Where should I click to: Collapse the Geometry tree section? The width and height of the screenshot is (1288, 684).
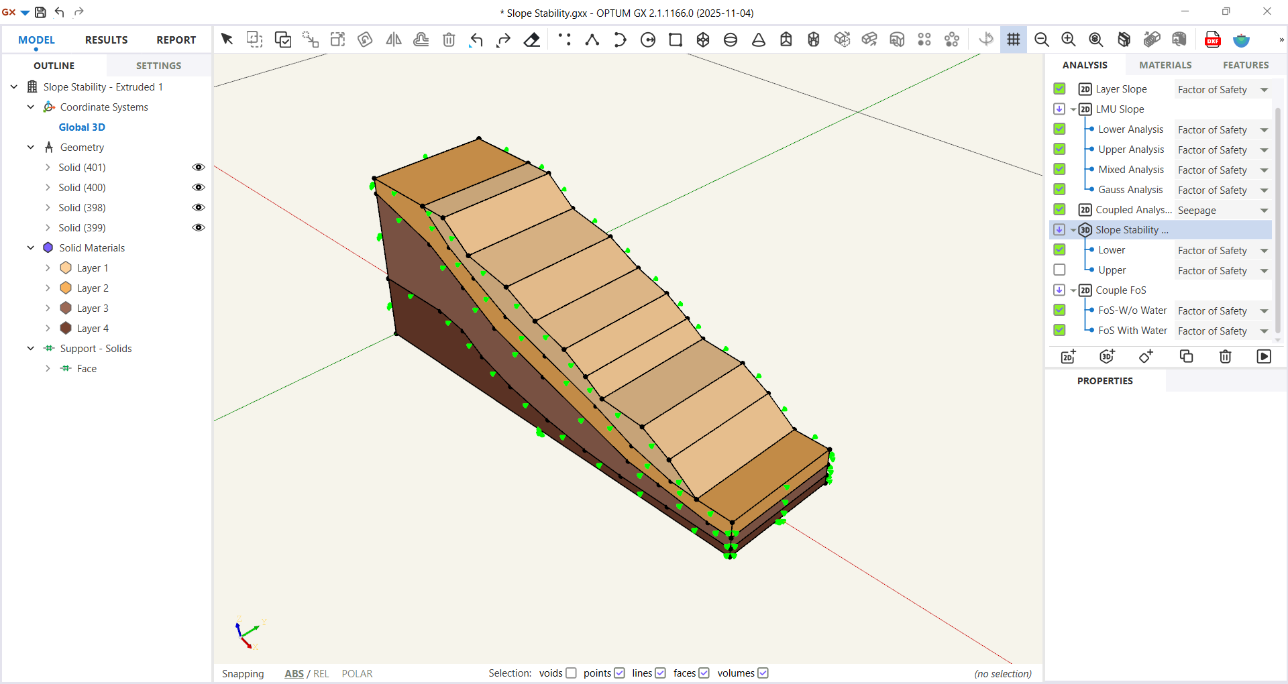pos(30,147)
